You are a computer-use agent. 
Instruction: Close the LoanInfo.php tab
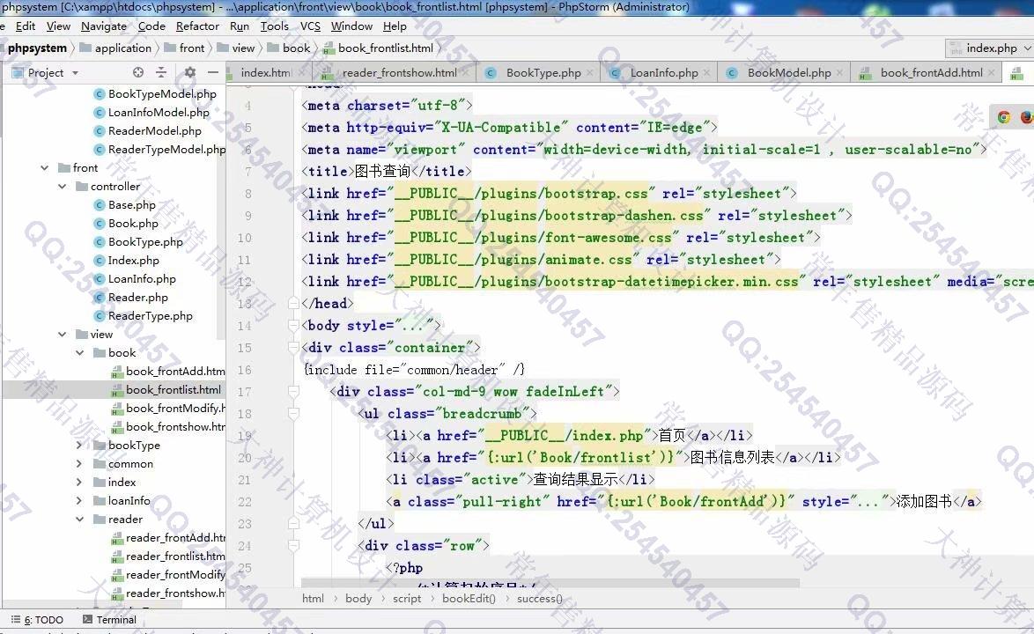pyautogui.click(x=706, y=72)
